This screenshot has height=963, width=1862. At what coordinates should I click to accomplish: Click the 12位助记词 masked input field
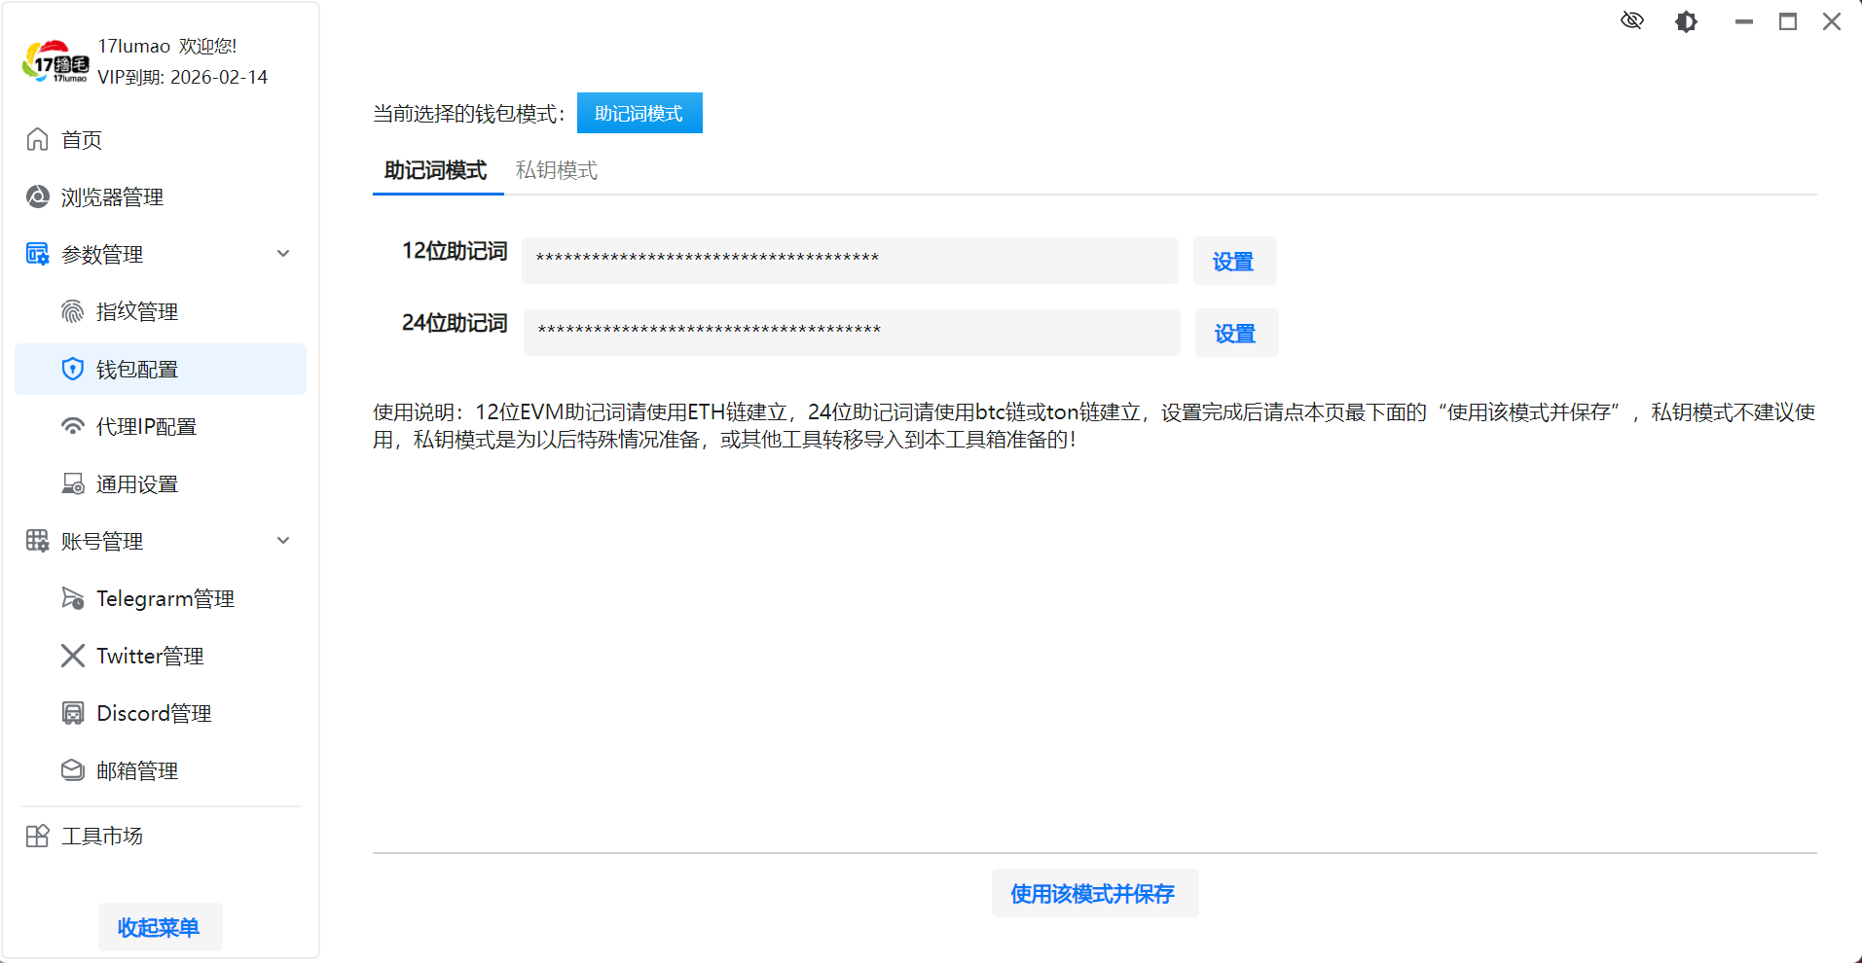[x=849, y=260]
